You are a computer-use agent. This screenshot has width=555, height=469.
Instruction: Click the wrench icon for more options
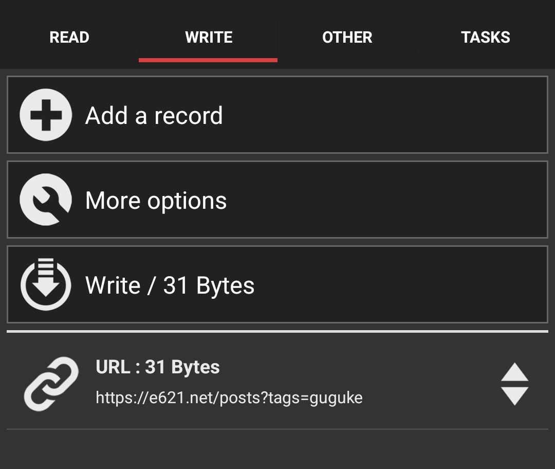[x=45, y=200]
